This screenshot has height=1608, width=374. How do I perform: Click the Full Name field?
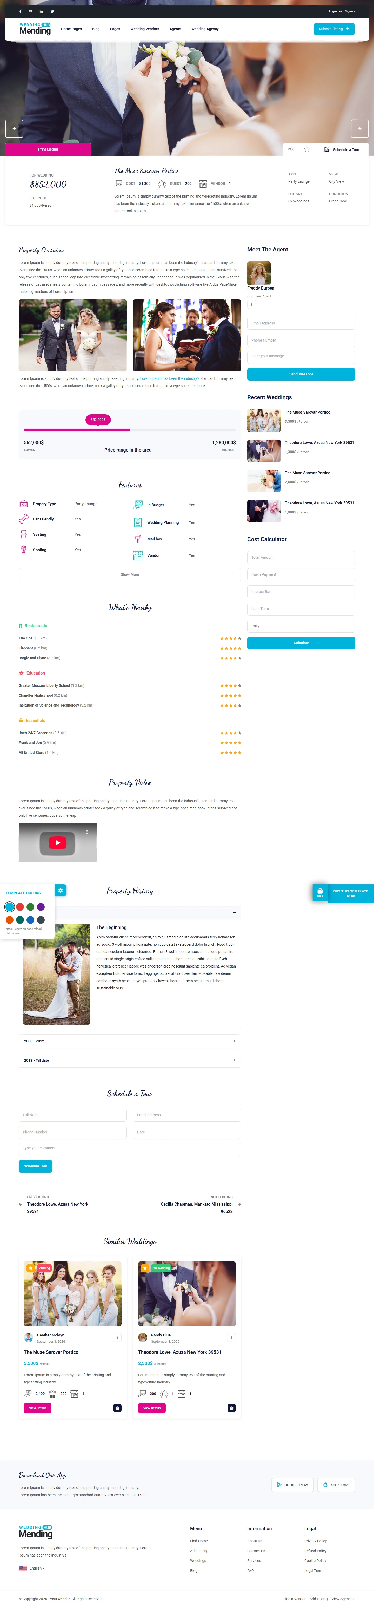point(72,1115)
